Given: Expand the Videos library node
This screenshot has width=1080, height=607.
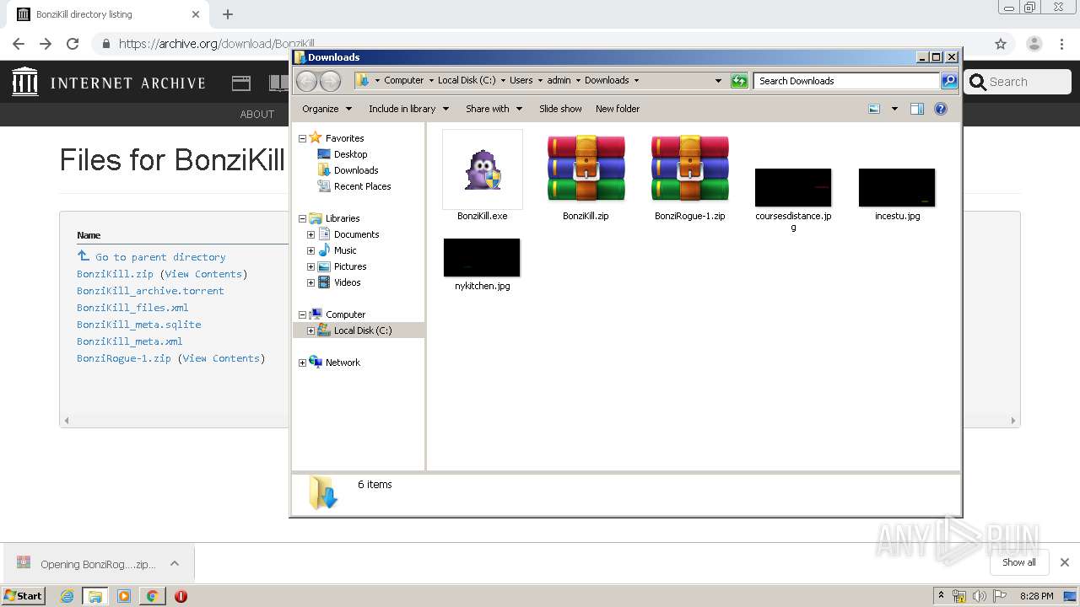Looking at the screenshot, I should pyautogui.click(x=310, y=282).
